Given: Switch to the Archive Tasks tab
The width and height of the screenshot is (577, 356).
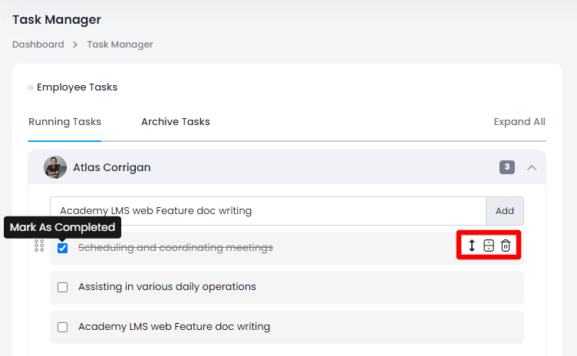Looking at the screenshot, I should coord(175,121).
